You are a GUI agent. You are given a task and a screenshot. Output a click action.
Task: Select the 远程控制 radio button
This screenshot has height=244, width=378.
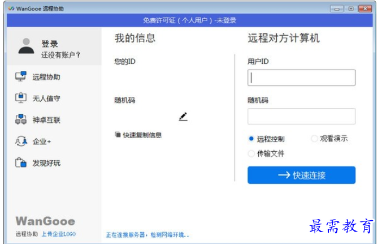[x=251, y=139]
